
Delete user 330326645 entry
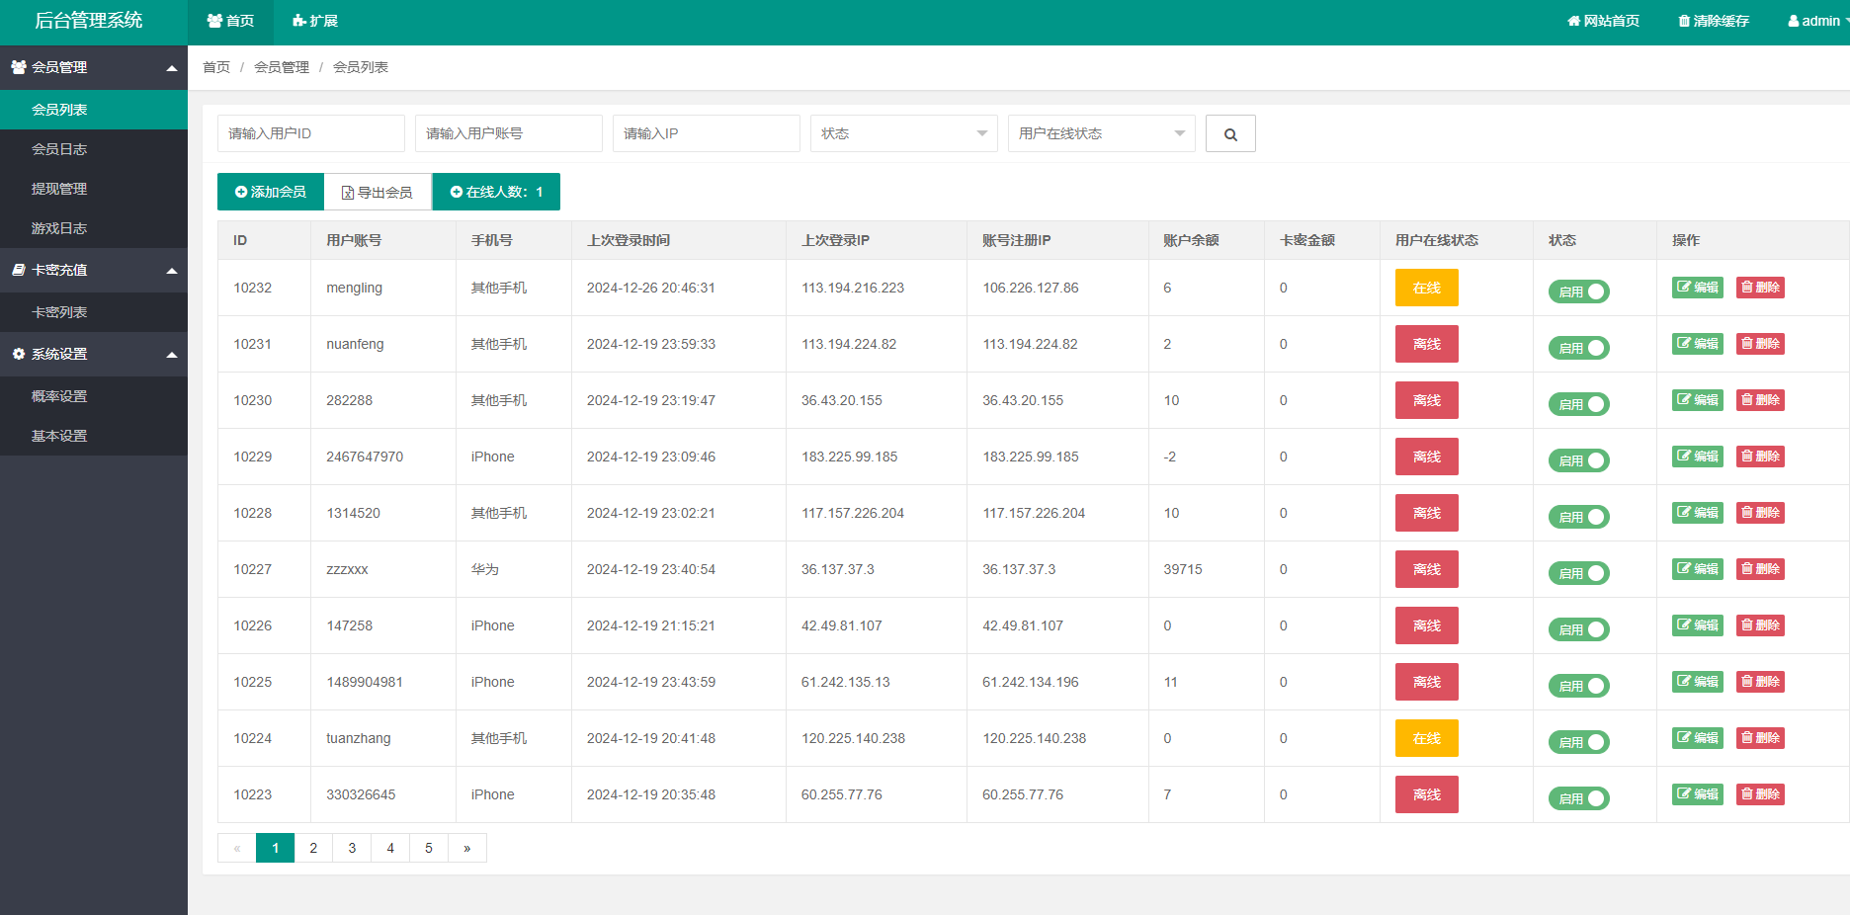[x=1760, y=794]
